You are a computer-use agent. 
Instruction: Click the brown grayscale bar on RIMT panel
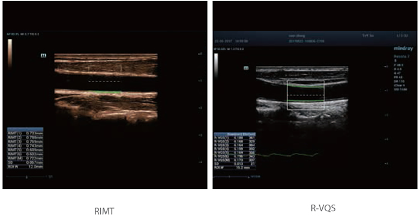coord(10,53)
